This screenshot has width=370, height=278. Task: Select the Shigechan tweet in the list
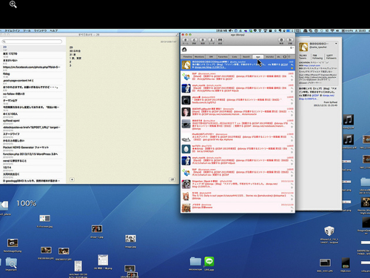(238, 184)
